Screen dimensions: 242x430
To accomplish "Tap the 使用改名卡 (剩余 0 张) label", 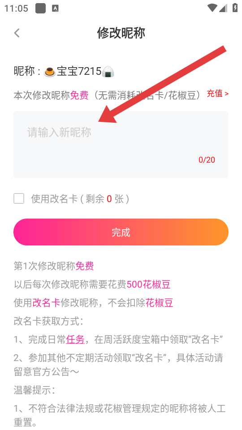I will point(80,199).
